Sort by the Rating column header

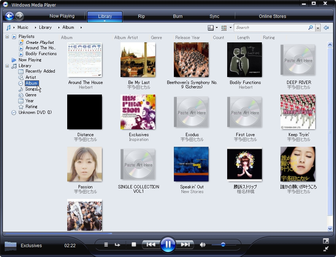pos(269,38)
